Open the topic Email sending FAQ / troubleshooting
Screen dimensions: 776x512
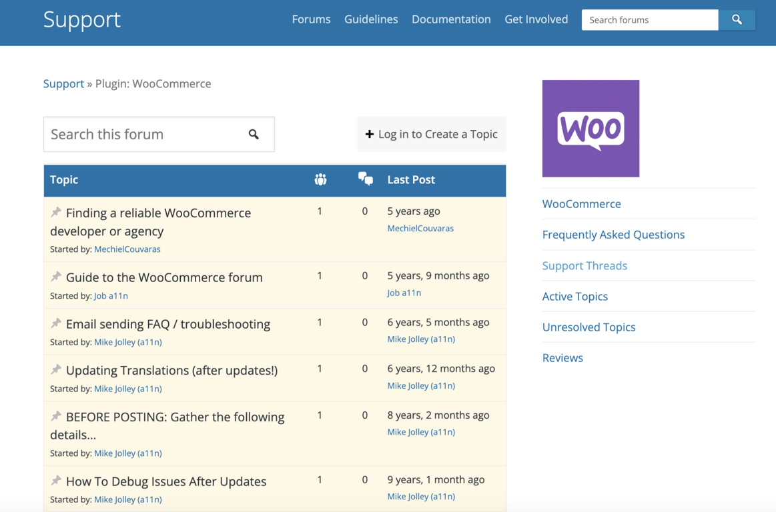tap(167, 323)
